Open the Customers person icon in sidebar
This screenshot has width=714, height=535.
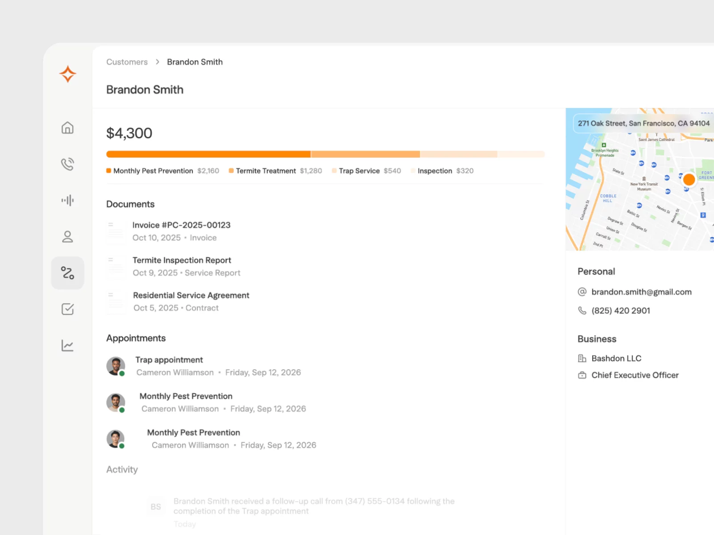(67, 237)
